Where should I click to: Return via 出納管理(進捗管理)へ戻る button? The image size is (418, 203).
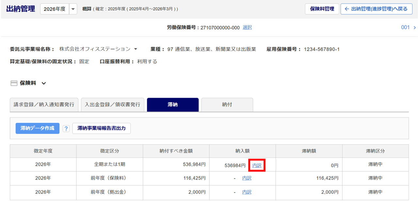pos(376,9)
